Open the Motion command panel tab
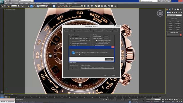This screenshot has width=183, height=103. [175, 9]
